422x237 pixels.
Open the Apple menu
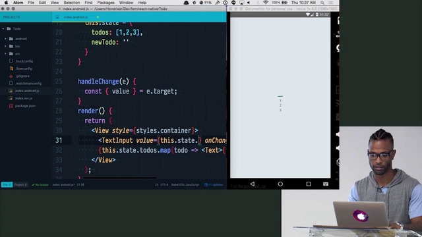[6, 3]
